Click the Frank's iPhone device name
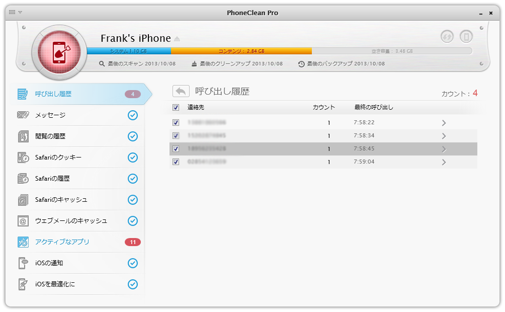 136,38
